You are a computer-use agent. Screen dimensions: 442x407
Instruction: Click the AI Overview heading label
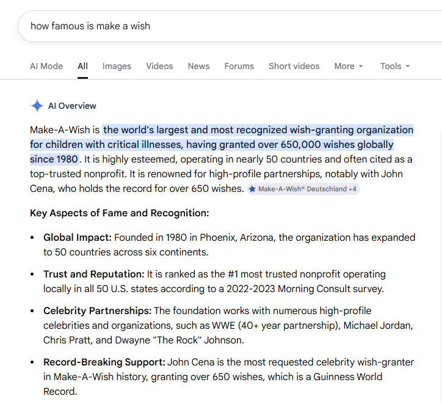tap(72, 106)
